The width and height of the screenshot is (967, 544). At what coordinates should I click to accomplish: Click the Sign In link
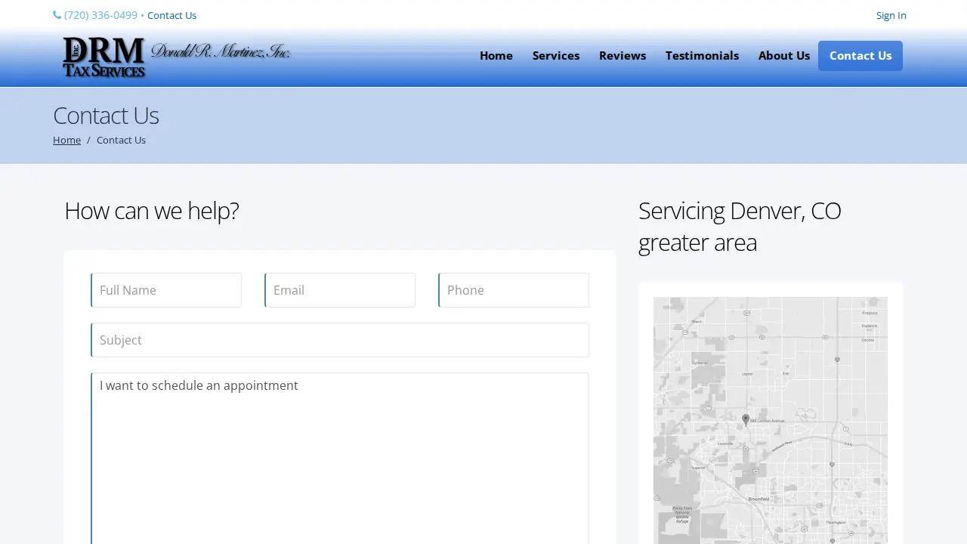point(891,15)
